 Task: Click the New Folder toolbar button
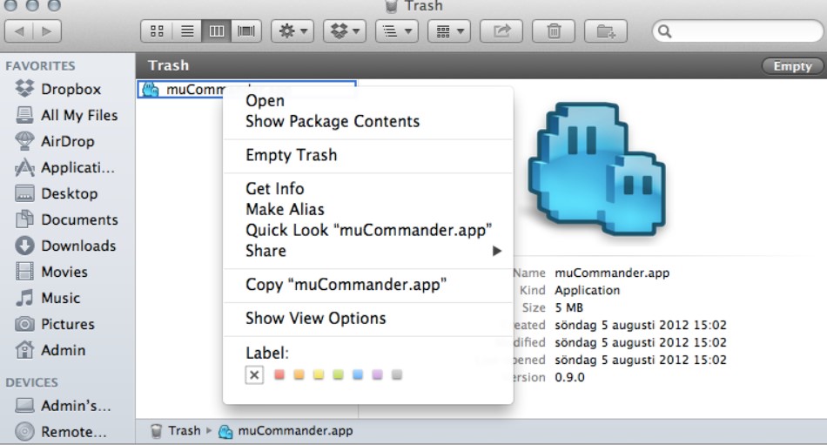click(606, 31)
